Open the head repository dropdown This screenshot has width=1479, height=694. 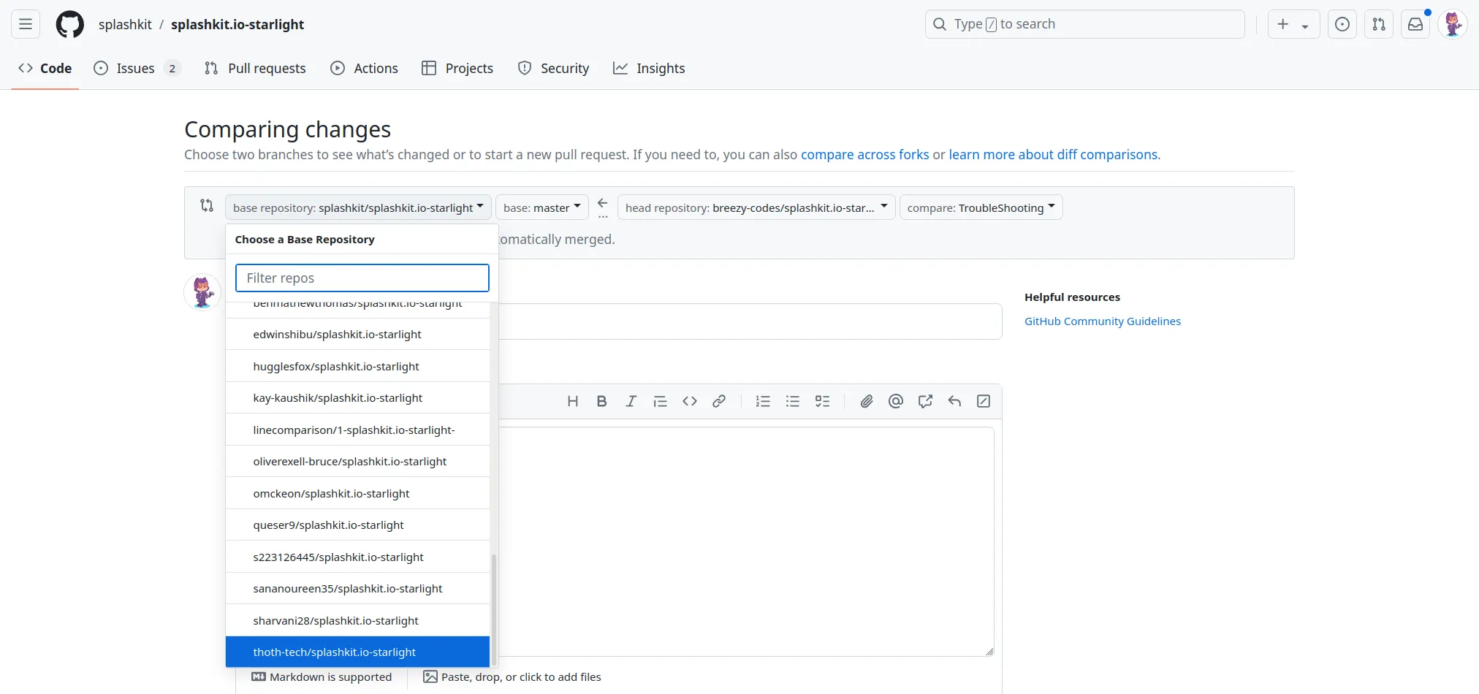point(756,207)
